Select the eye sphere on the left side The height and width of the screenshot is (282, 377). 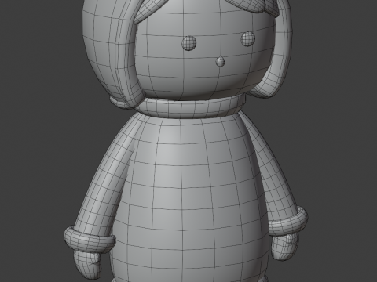(189, 43)
